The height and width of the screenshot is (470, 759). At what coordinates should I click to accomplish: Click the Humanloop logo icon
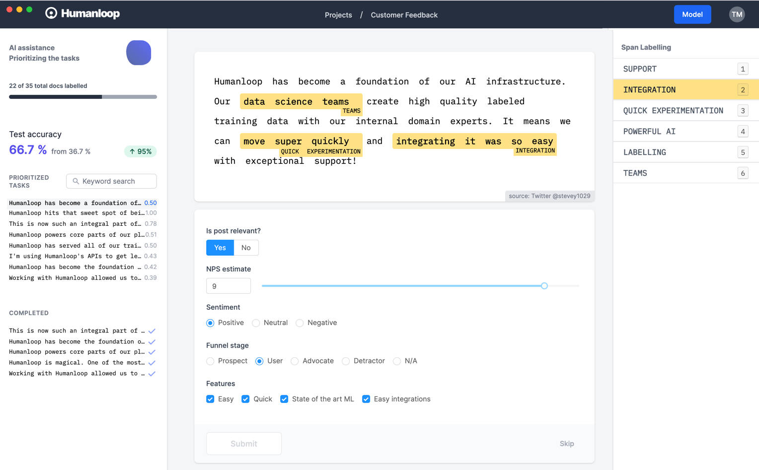51,13
